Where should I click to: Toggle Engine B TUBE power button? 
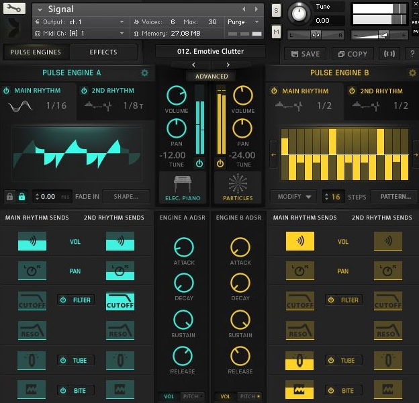[x=332, y=361]
